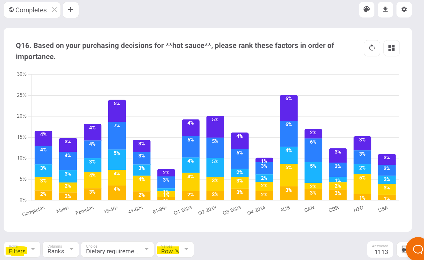Click the download/export icon

click(x=385, y=10)
